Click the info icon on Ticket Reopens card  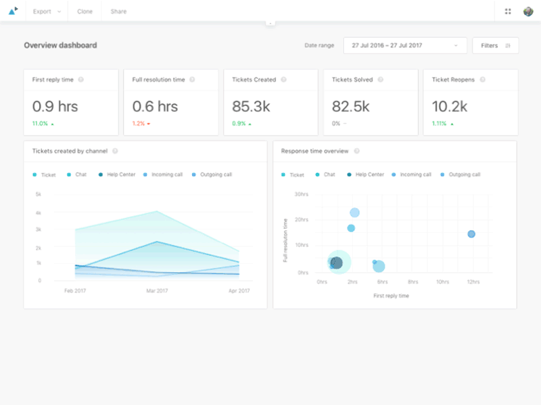[x=481, y=79]
